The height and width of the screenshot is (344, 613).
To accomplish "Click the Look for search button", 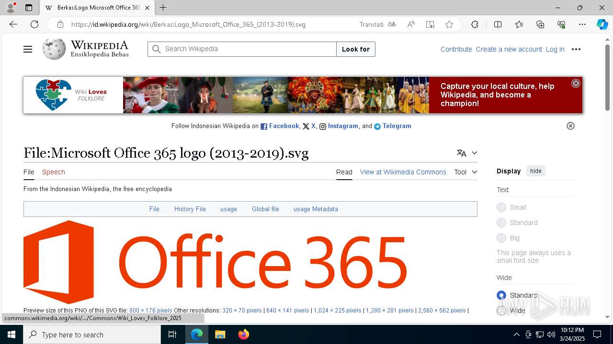I will point(356,49).
